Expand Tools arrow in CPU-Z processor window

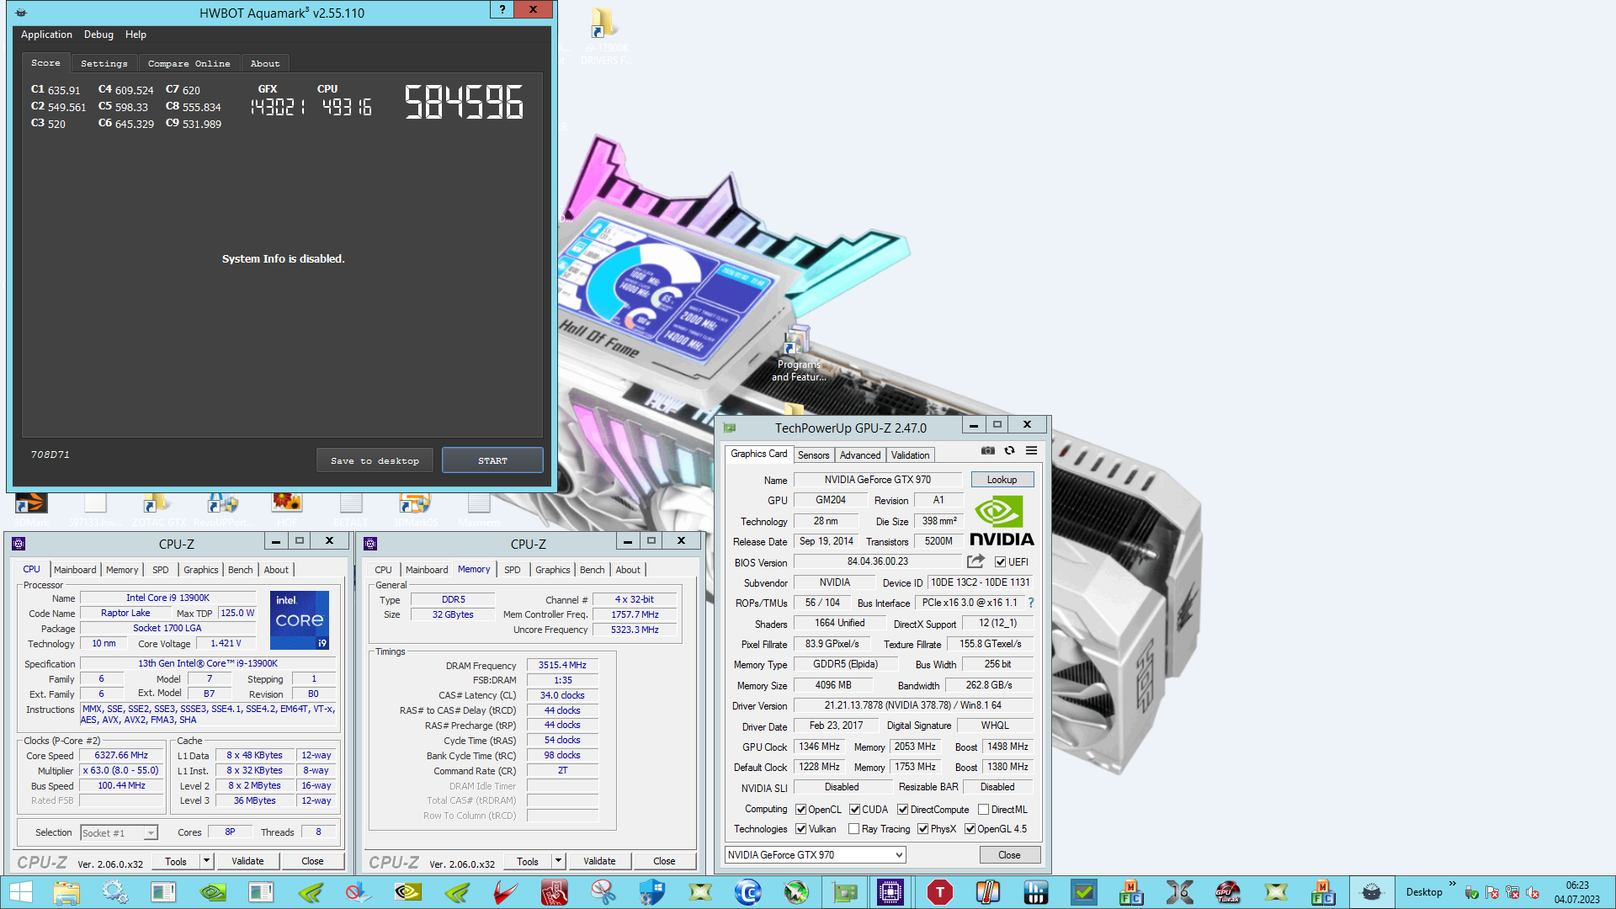coord(206,861)
